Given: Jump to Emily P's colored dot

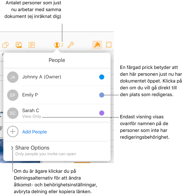Looking at the screenshot, I should click(102, 95).
